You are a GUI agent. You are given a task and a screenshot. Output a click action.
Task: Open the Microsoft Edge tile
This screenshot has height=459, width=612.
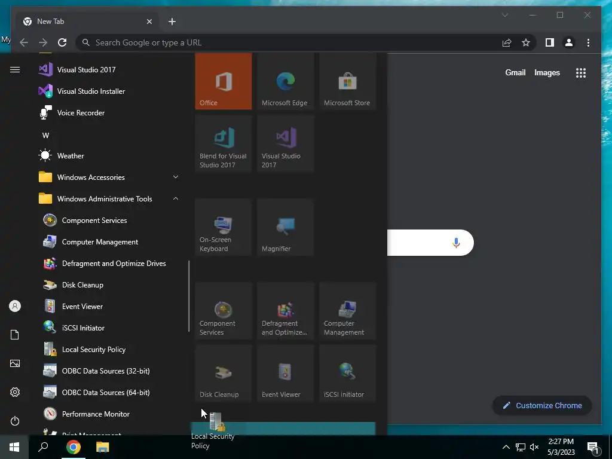coord(285,81)
